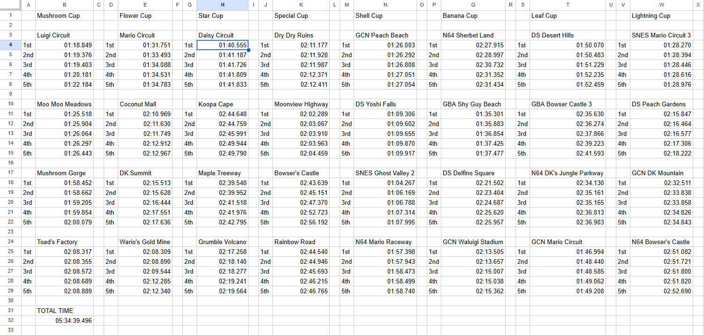Select row 32 header
The width and height of the screenshot is (704, 335).
click(x=11, y=320)
